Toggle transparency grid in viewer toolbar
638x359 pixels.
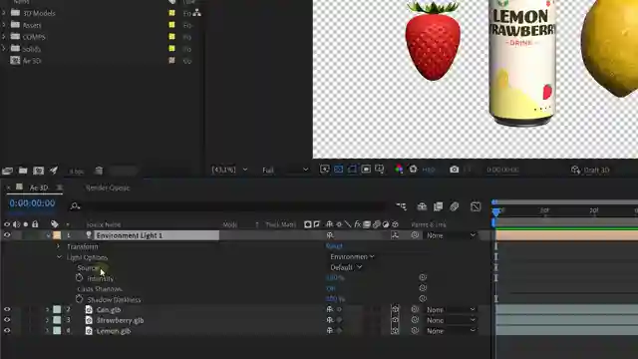[x=338, y=170]
